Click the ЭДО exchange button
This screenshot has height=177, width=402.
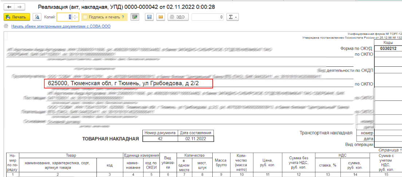pyautogui.click(x=178, y=17)
